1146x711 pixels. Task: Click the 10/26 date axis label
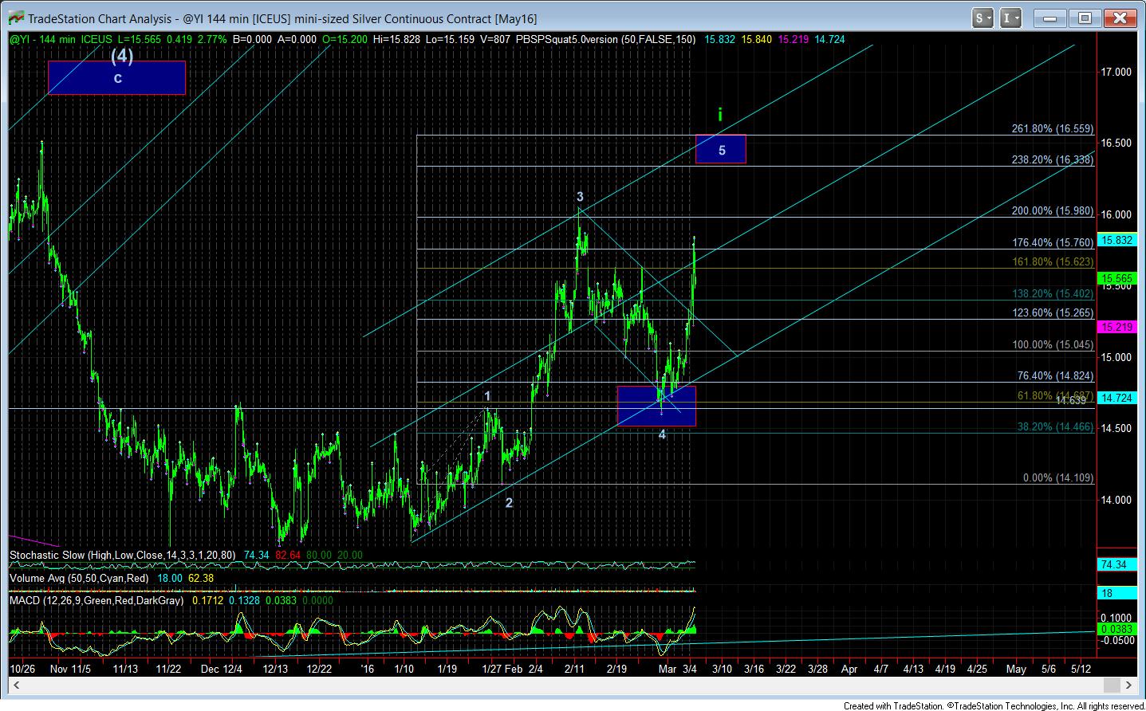[x=22, y=669]
